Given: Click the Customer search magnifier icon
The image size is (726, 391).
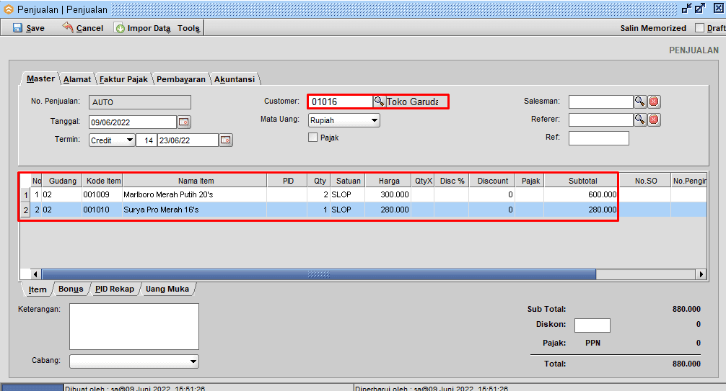Looking at the screenshot, I should coord(379,102).
